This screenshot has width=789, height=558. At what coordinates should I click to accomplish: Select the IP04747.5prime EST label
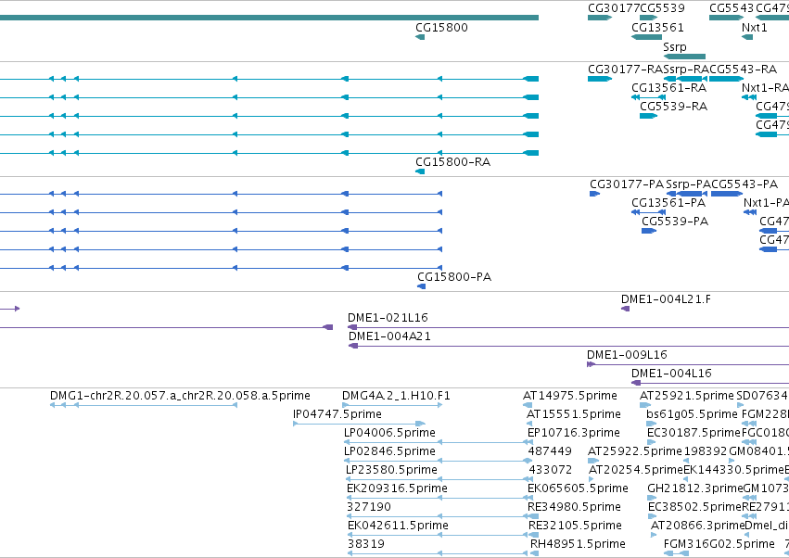click(337, 414)
